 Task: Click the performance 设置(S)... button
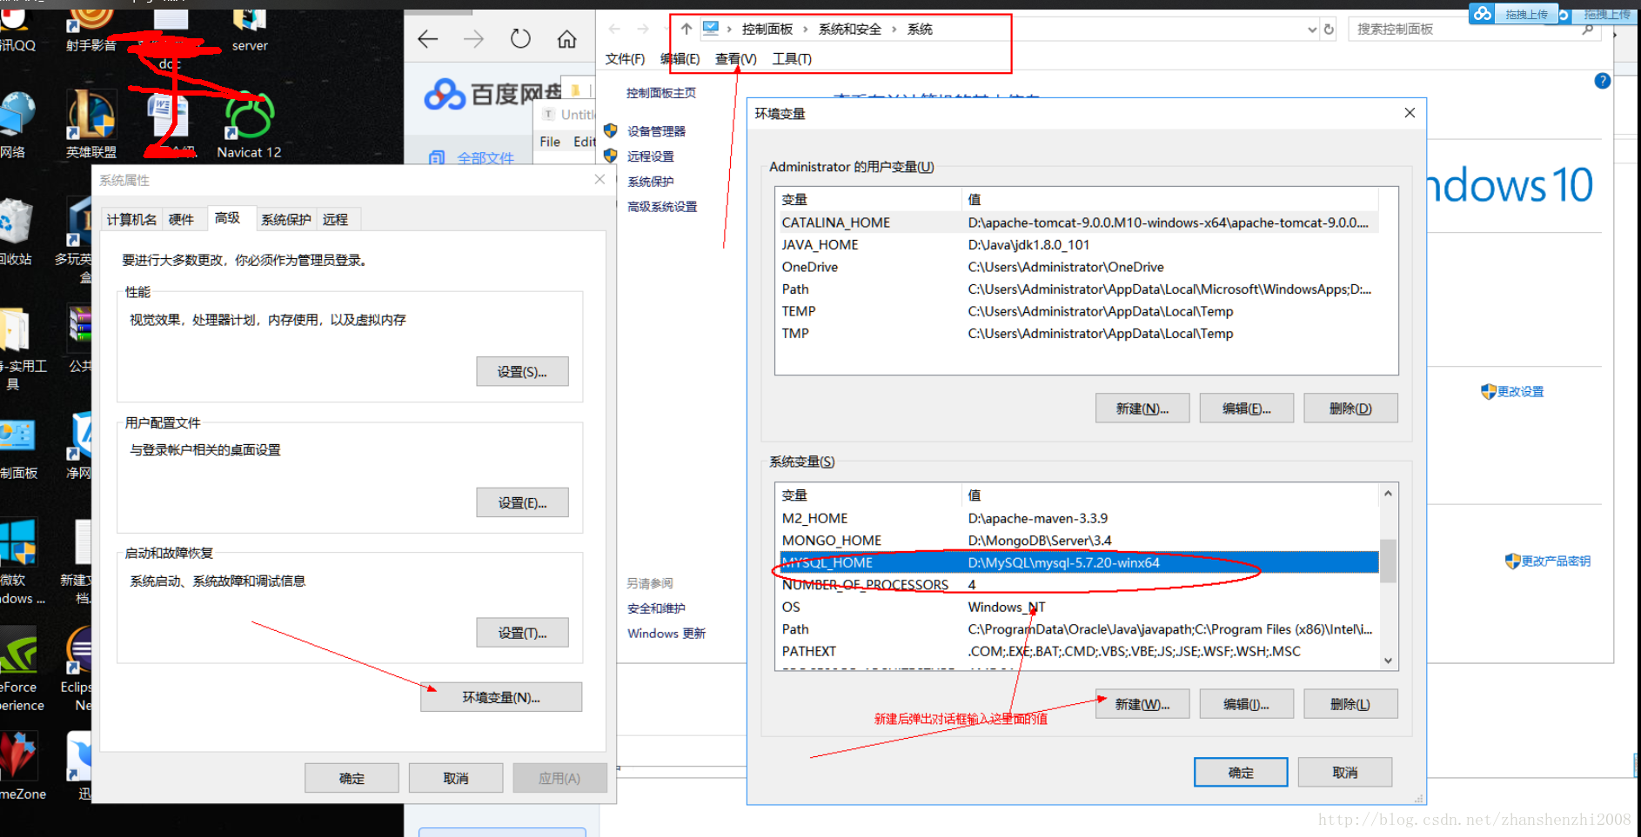pos(522,371)
